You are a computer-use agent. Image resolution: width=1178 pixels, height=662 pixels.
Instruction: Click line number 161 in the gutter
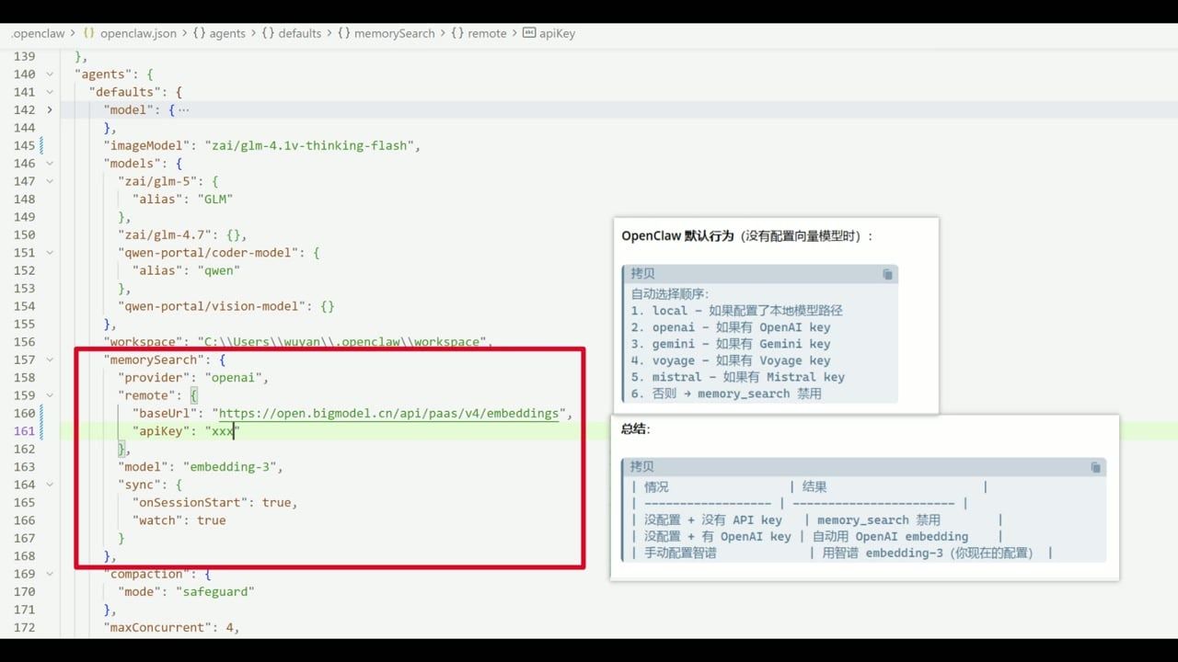[x=25, y=431]
